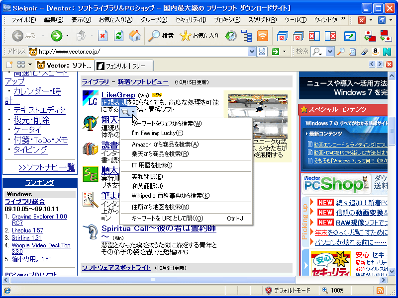Click the full screen window icon

click(350, 36)
